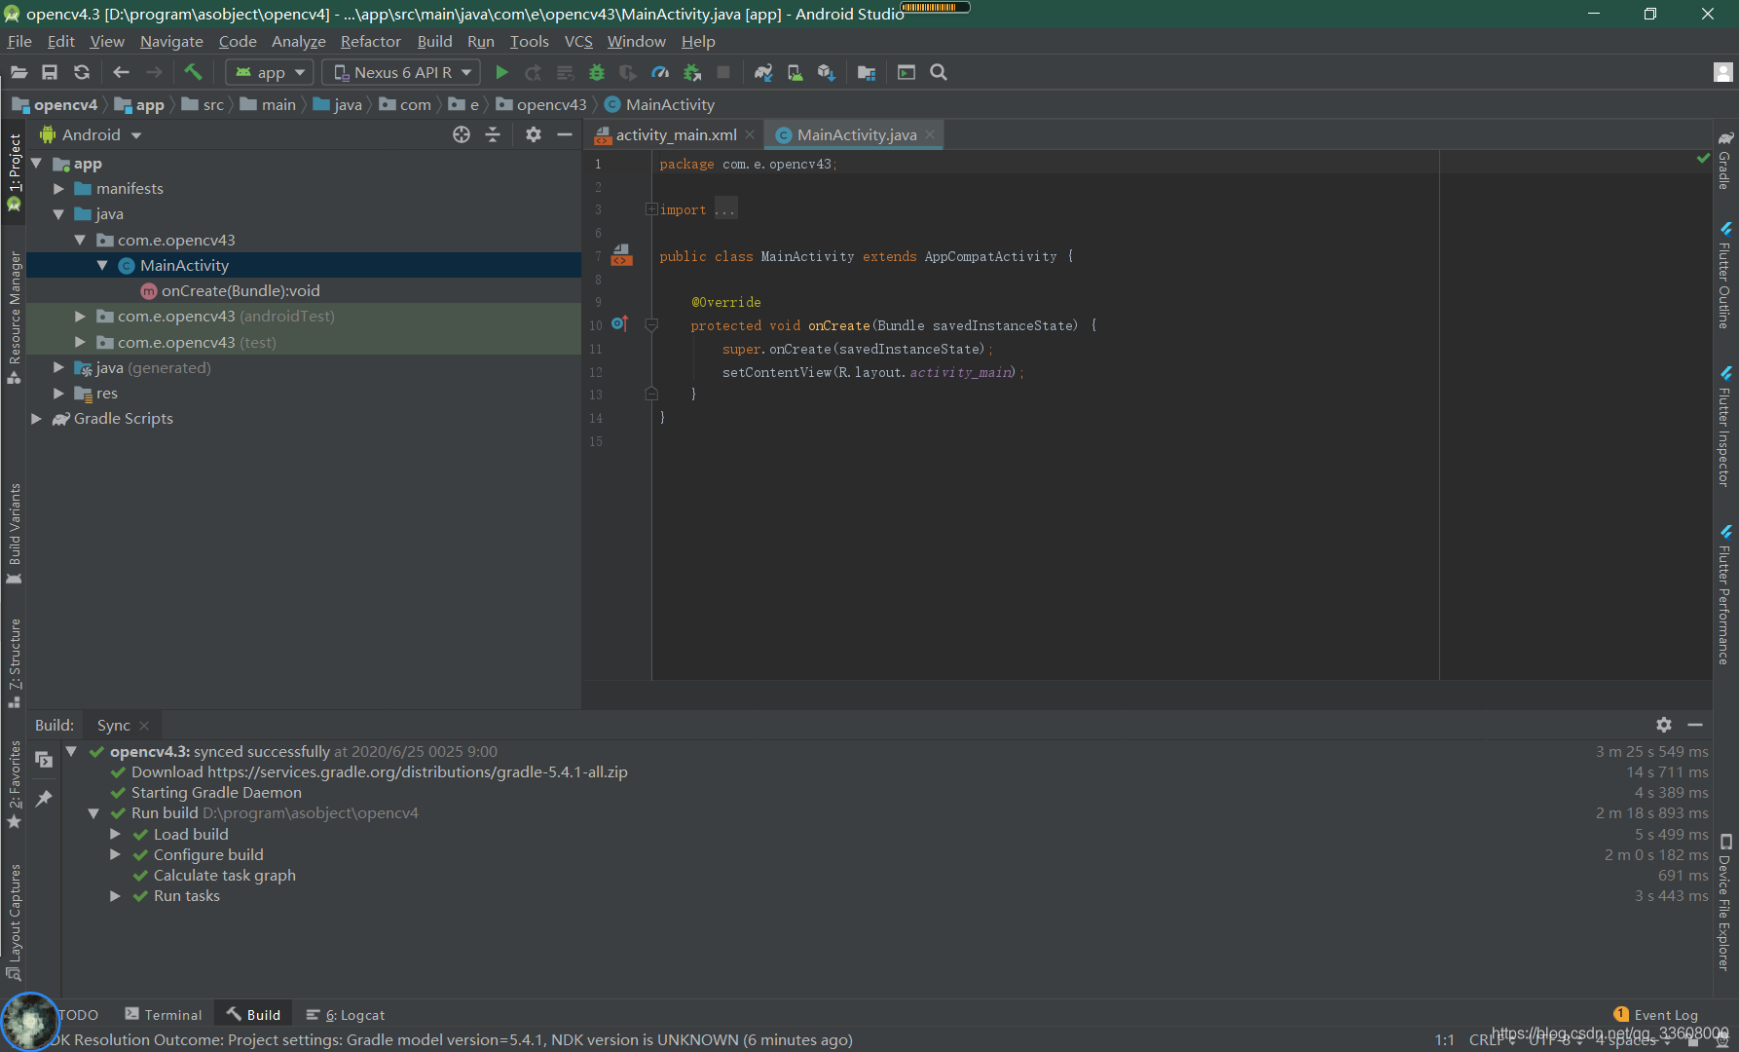This screenshot has width=1739, height=1052.
Task: Click the Search Everywhere magnifier icon
Action: (x=939, y=72)
